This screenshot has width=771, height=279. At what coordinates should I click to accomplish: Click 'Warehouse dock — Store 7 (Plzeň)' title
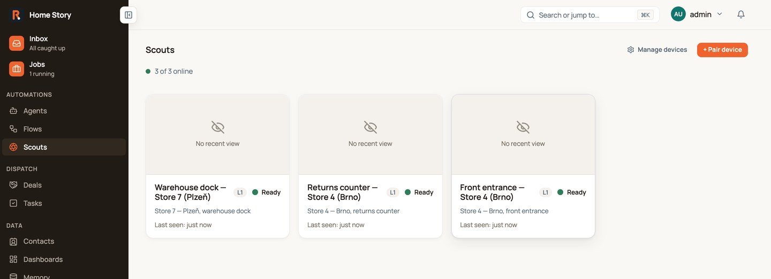(191, 192)
